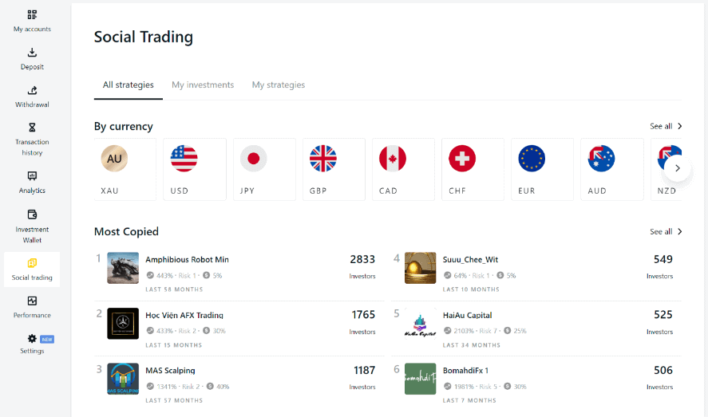Viewport: 708px width, 417px height.
Task: Click See all for Most Copied
Action: (666, 231)
